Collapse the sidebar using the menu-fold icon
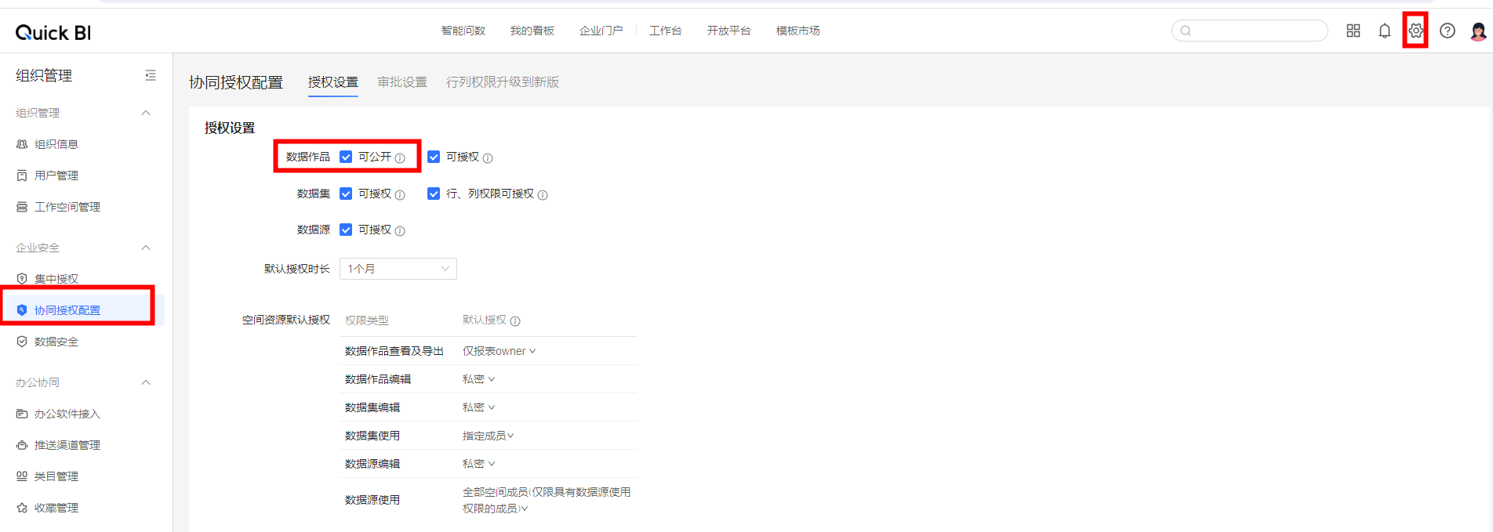The width and height of the screenshot is (1493, 532). point(151,75)
